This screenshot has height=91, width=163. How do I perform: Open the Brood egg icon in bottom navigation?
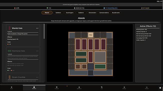(x=12, y=87)
